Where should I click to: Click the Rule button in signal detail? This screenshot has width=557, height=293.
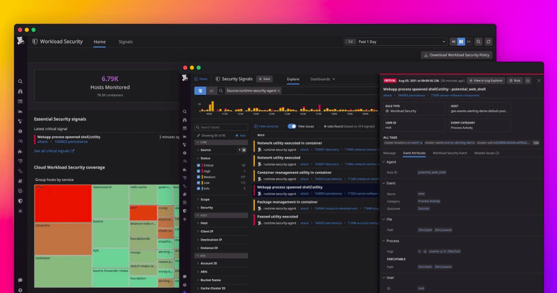515,81
